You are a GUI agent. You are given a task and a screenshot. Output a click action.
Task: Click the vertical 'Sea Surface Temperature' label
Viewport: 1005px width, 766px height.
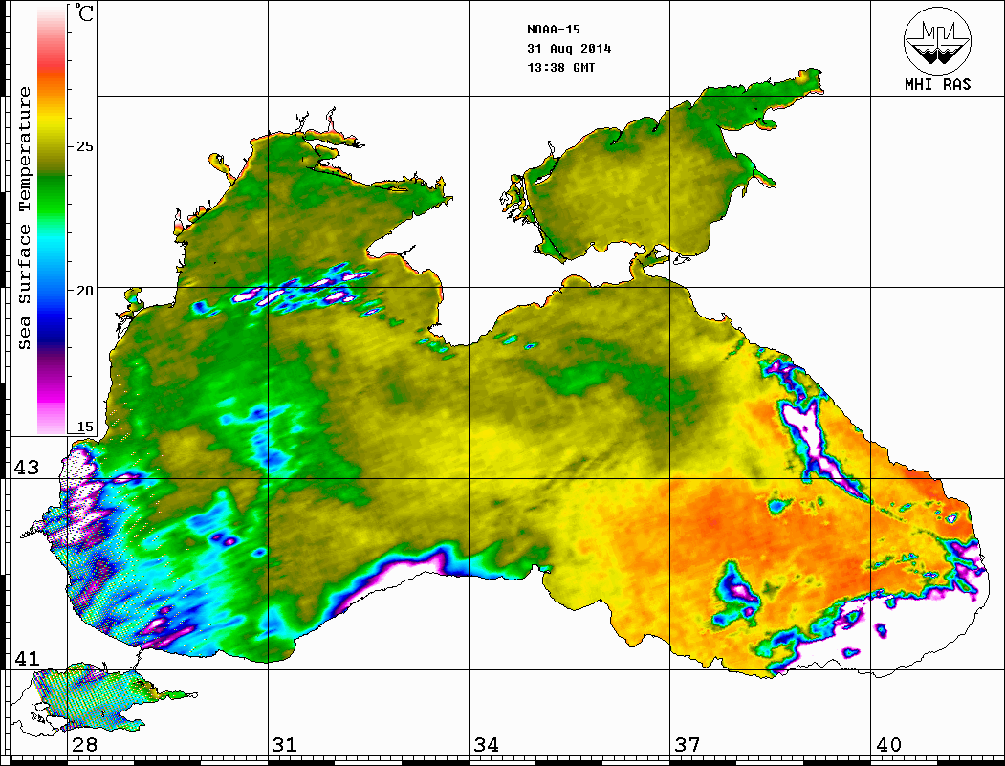(24, 219)
